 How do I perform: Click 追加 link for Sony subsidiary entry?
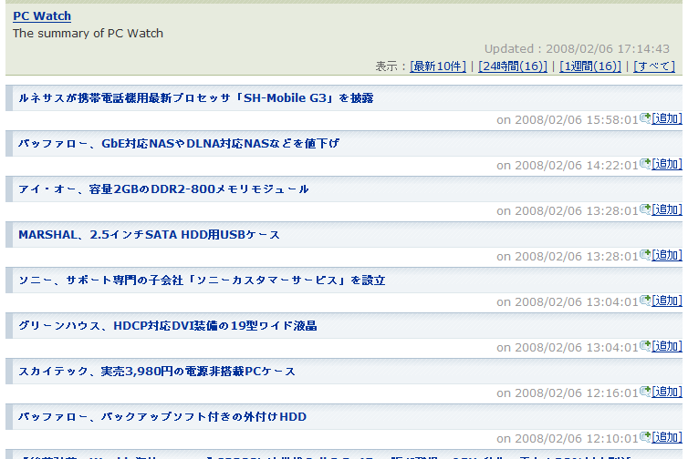(667, 301)
